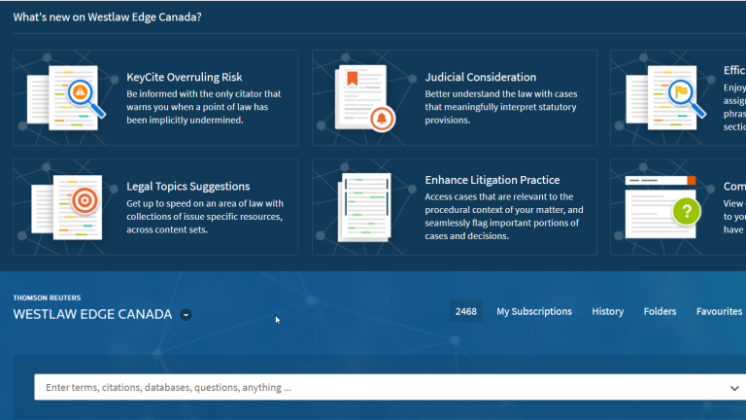
Task: Click the green question mark window icon
Action: pos(662,207)
